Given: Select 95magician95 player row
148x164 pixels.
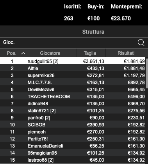Looking at the screenshot, I should coord(72,153).
